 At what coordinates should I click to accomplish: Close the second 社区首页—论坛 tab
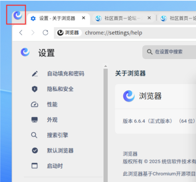(x=149, y=18)
